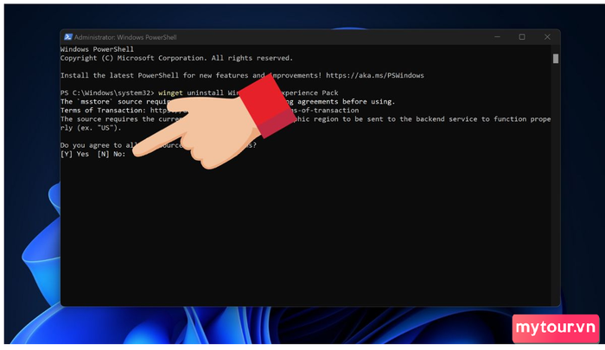Grab the vertical scrollbar thumb
605x350 pixels.
[556, 59]
